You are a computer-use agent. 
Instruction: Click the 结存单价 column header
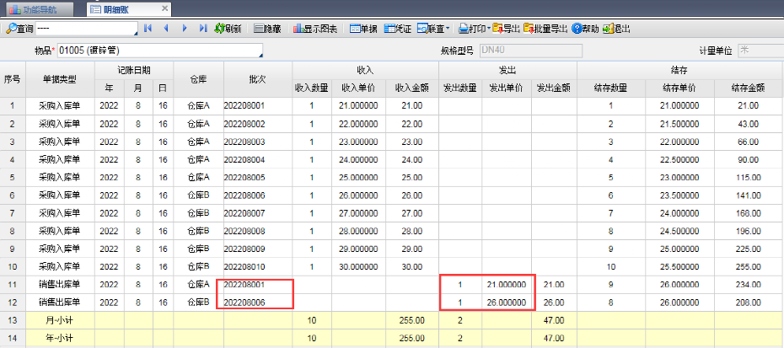(679, 88)
